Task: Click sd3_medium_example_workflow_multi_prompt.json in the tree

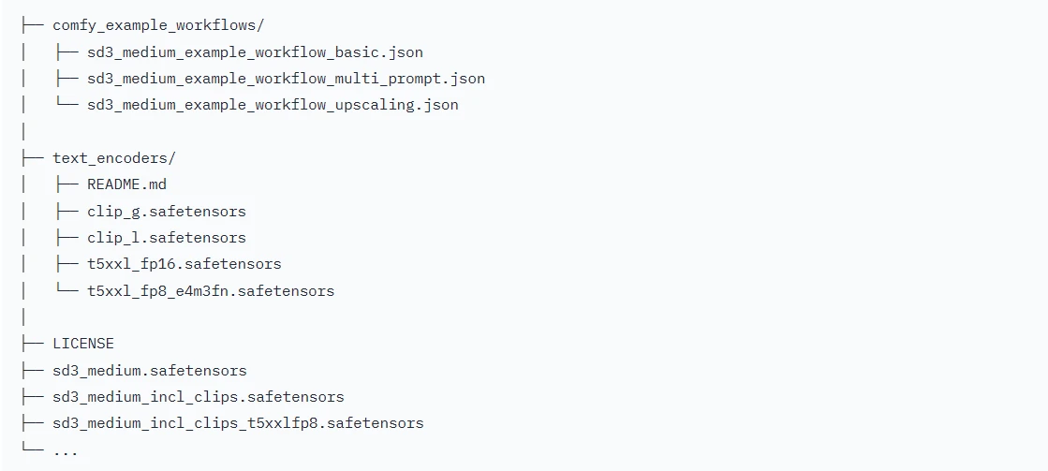Action: tap(286, 79)
